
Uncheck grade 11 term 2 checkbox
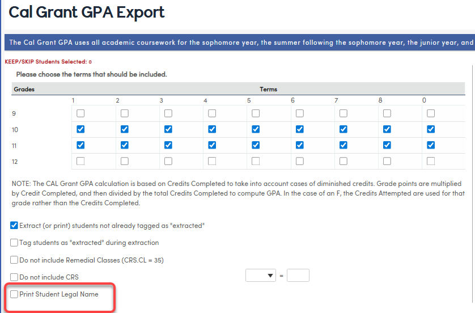[x=125, y=145]
